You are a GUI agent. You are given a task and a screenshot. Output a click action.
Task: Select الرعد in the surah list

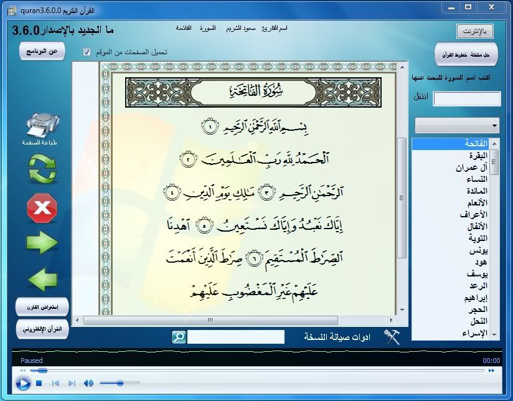450,286
